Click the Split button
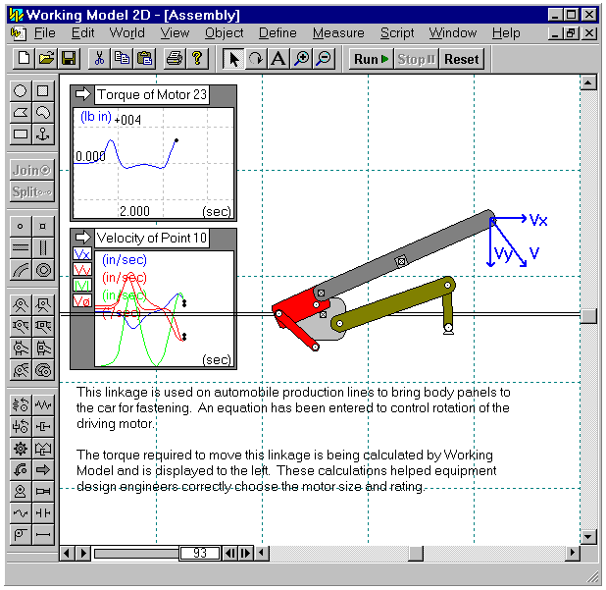The width and height of the screenshot is (606, 590). click(31, 191)
